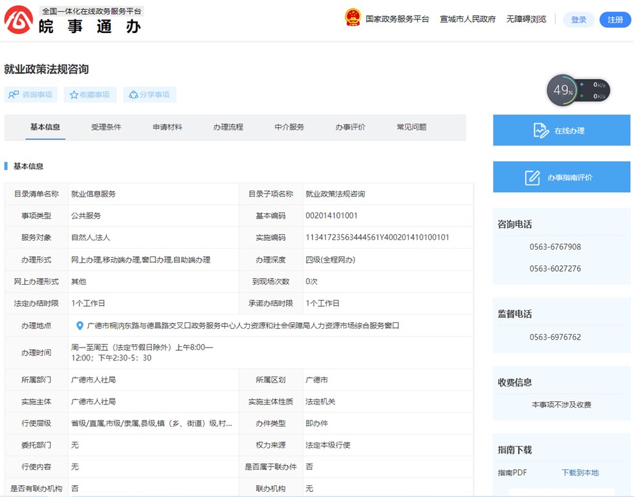Switch to the 申请材料 tab
Image resolution: width=634 pixels, height=497 pixels.
[x=168, y=127]
